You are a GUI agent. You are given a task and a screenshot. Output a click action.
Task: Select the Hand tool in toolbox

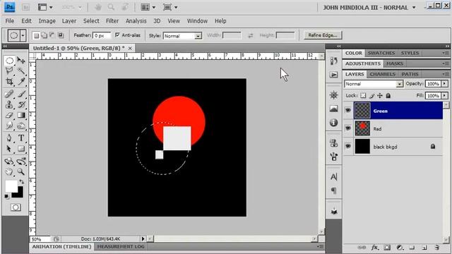click(9, 172)
